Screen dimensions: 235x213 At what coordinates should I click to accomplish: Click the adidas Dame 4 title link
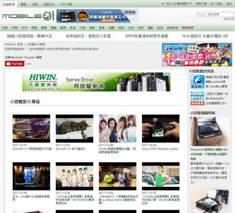click(x=118, y=200)
